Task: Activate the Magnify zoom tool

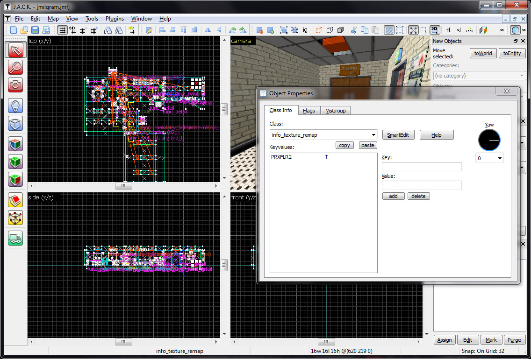Action: coord(15,67)
